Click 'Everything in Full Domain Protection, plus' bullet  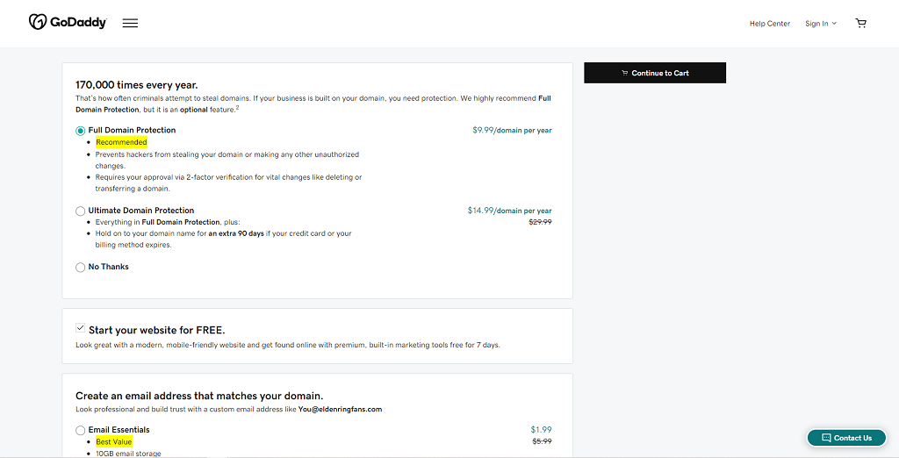coord(168,222)
